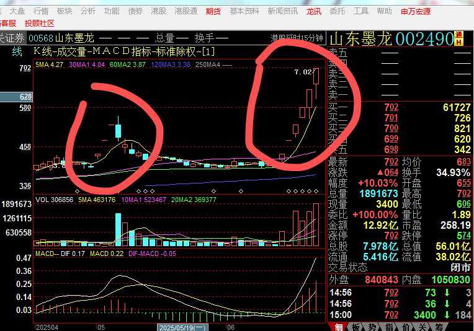Click the 628 price marker on axis
This screenshot has width=474, height=331.
pyautogui.click(x=16, y=97)
